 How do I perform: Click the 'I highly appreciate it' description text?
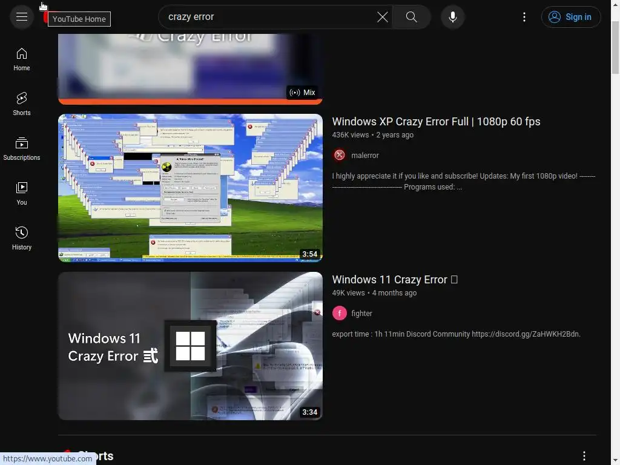click(463, 182)
